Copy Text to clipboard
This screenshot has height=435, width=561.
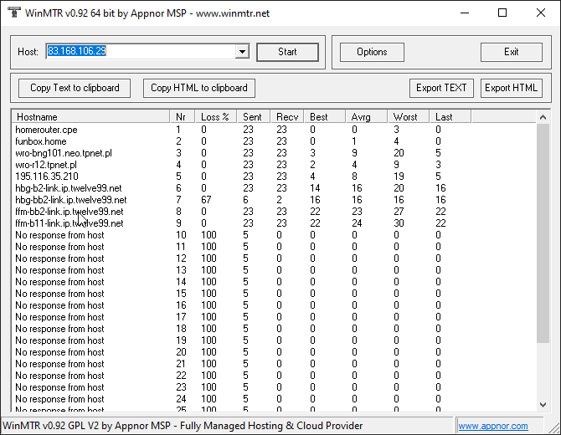75,88
